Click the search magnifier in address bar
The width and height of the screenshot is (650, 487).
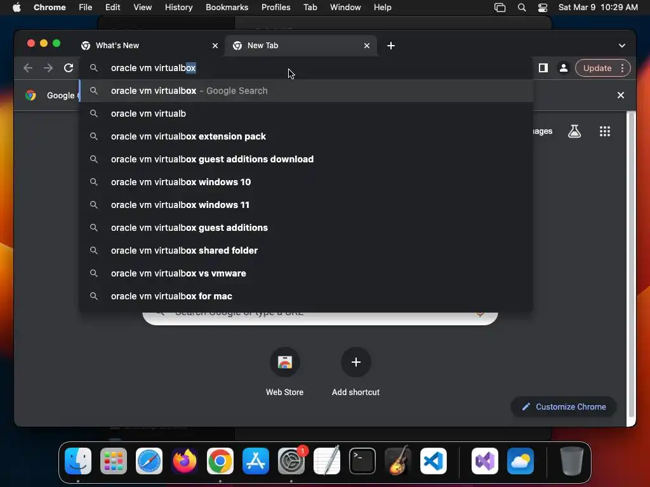(x=94, y=68)
